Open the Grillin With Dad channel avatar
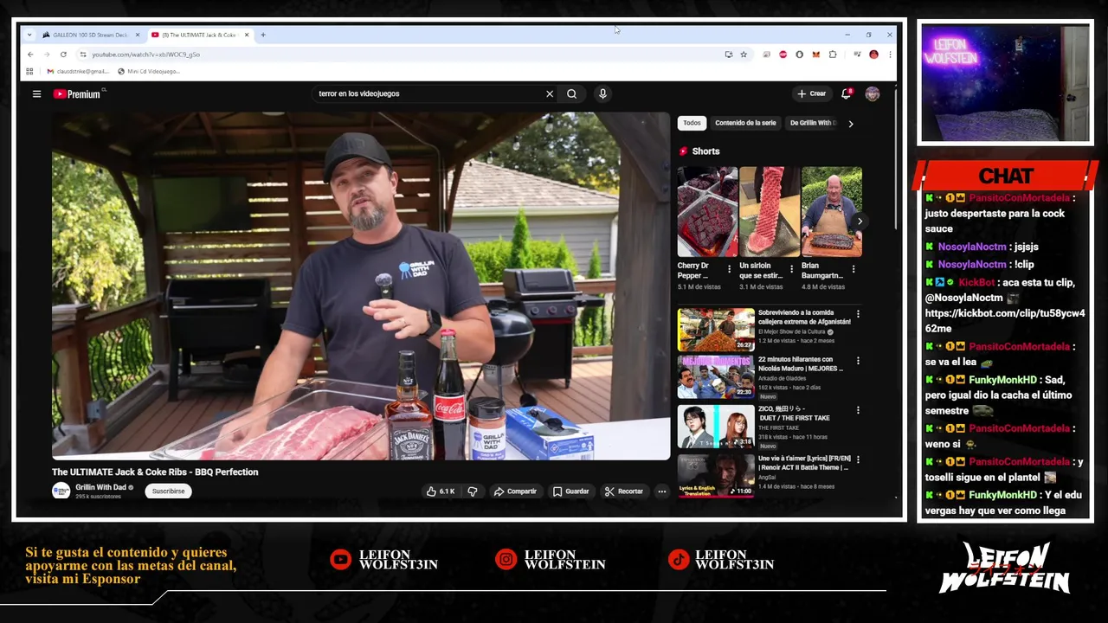1108x623 pixels. pyautogui.click(x=61, y=491)
